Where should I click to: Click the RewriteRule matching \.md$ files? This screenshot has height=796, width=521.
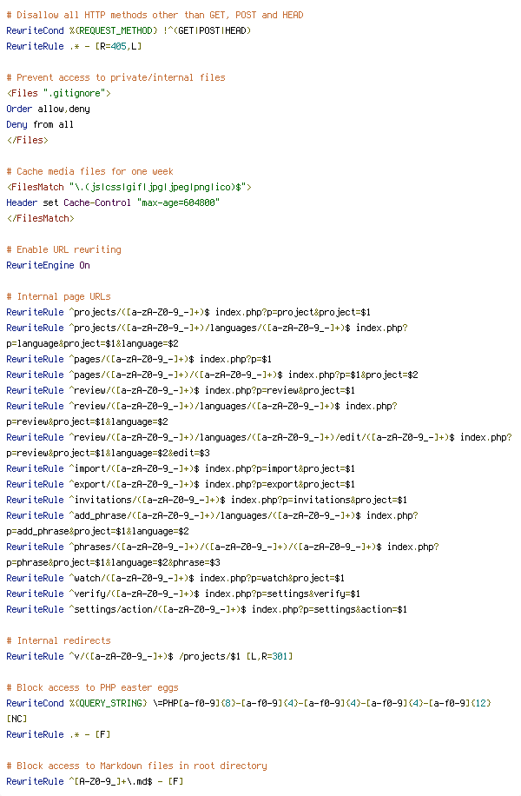pos(95,782)
